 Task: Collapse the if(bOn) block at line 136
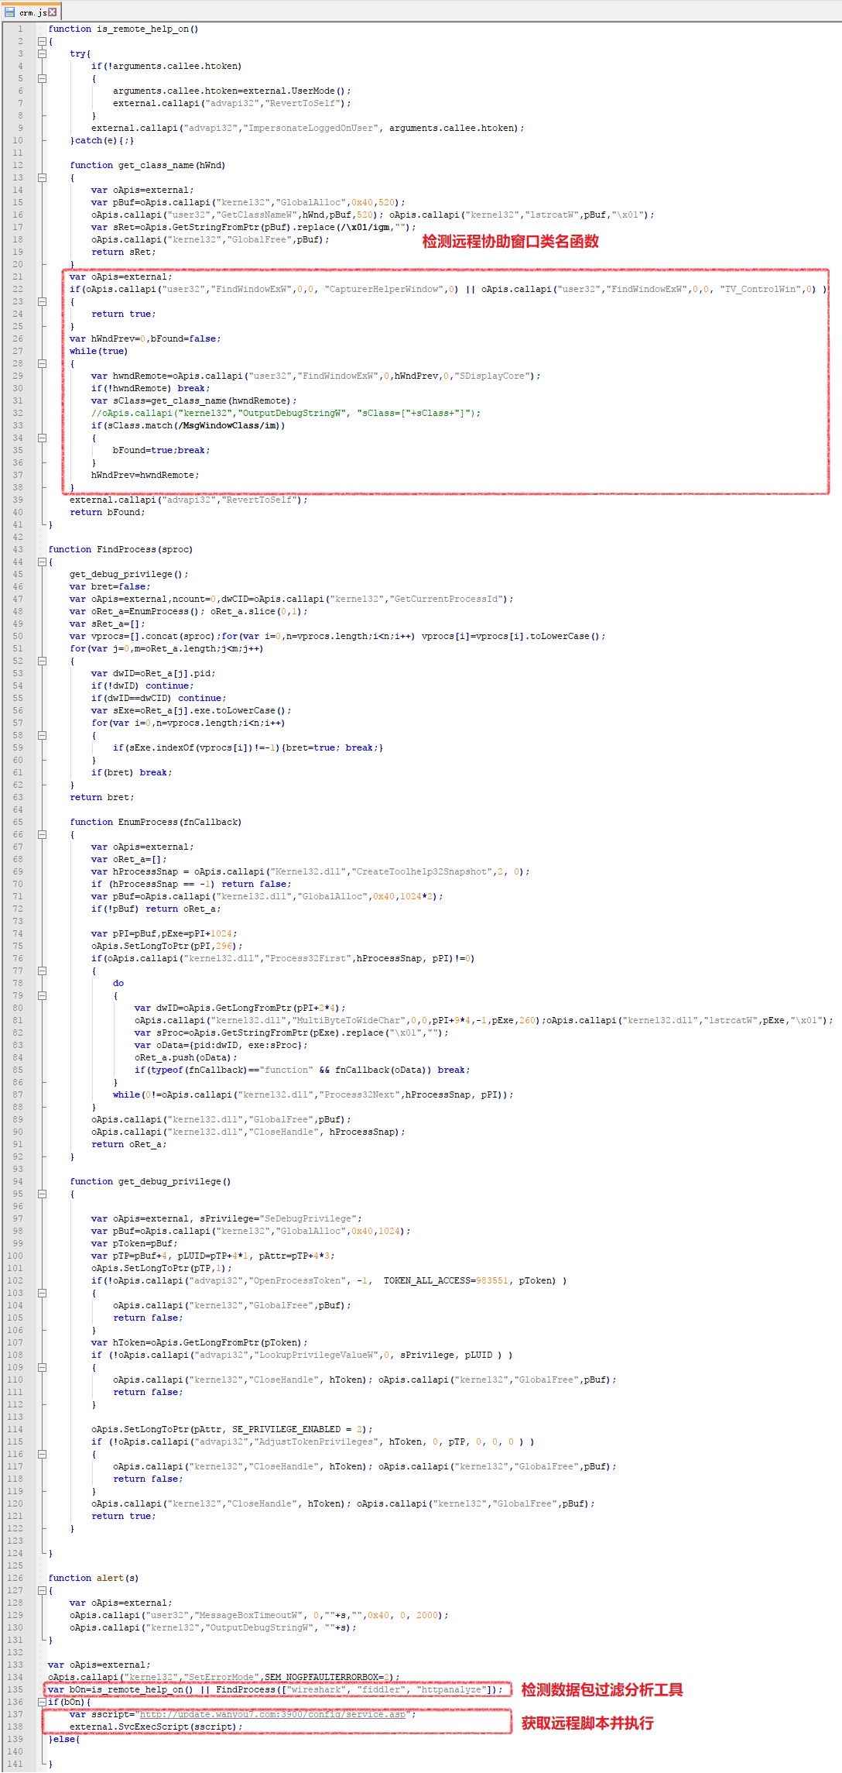[42, 1702]
